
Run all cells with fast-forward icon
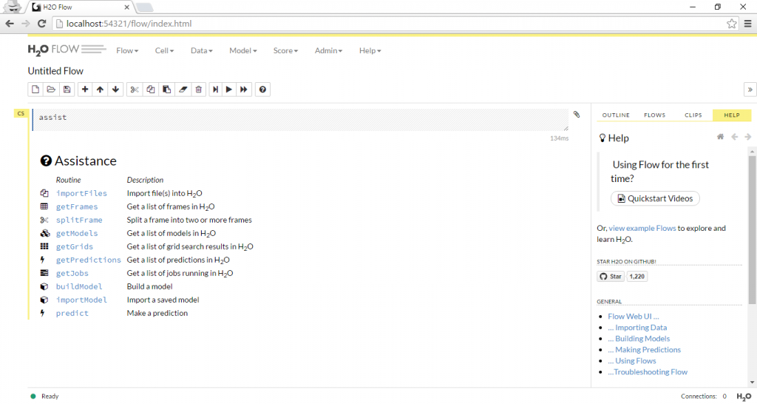[x=244, y=90]
